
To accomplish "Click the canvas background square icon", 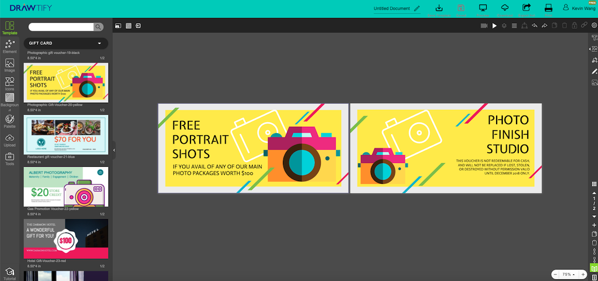I will pos(128,26).
